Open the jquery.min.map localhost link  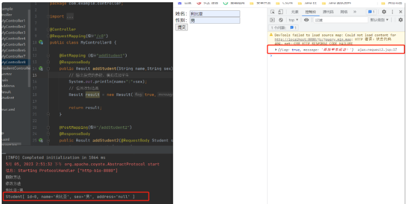coord(313,40)
